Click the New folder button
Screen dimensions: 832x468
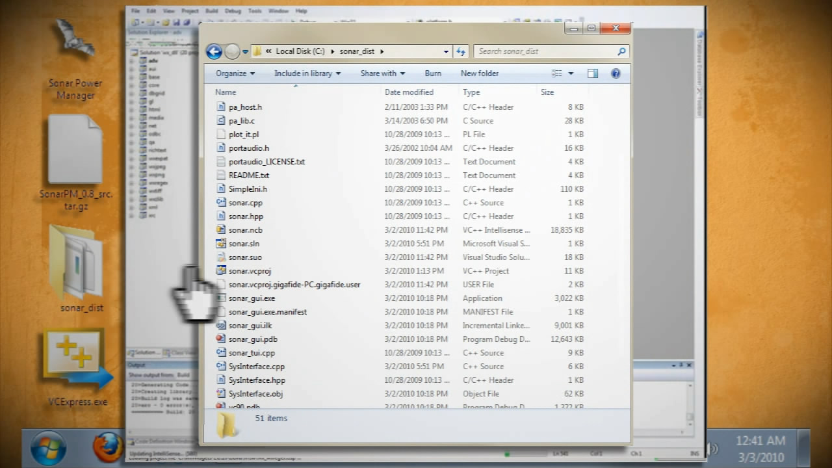coord(480,73)
